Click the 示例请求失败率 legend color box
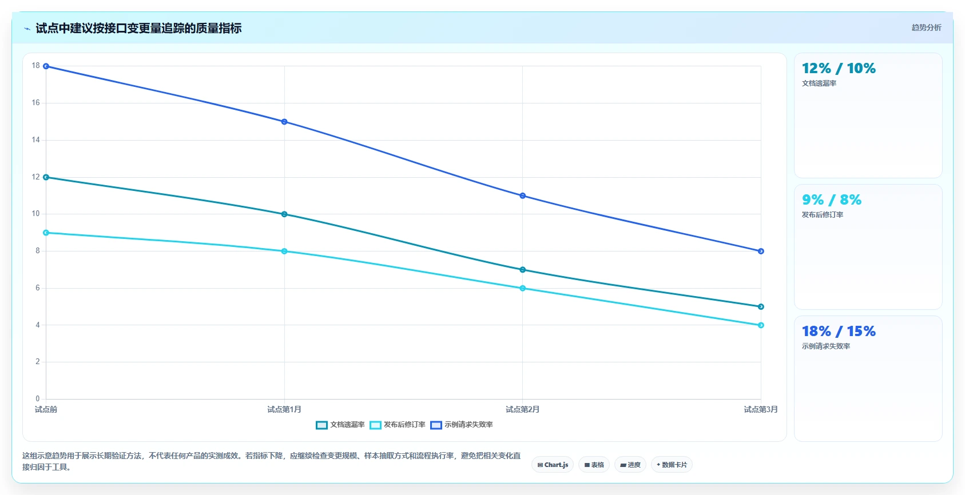This screenshot has height=495, width=965. click(x=436, y=425)
